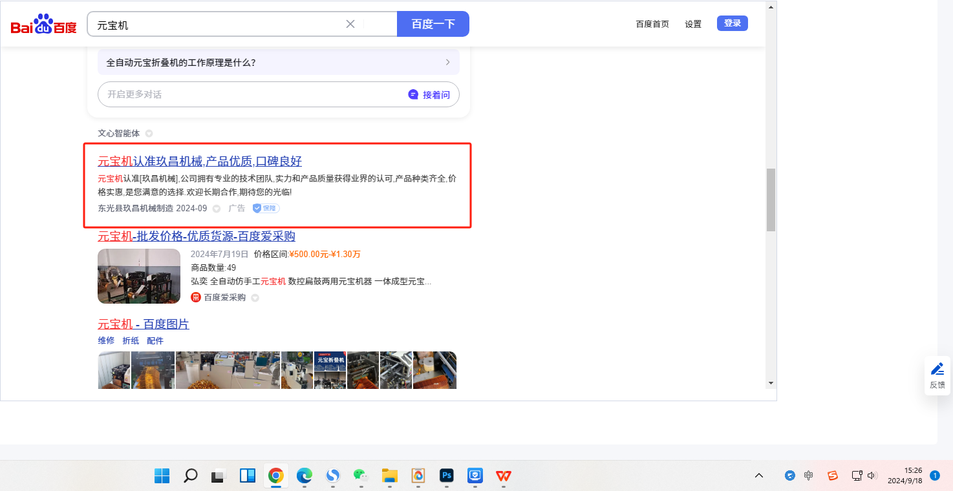
Task: Open the dropdown next to 百度爱采购 source
Action: click(x=255, y=298)
